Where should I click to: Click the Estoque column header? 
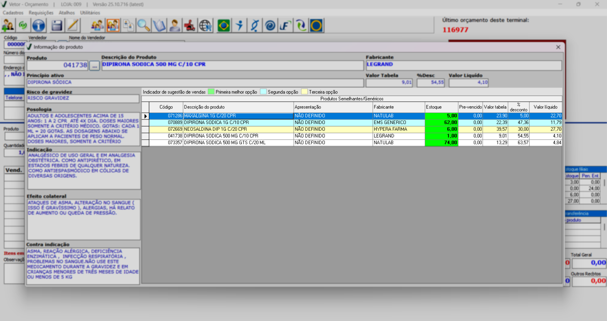tap(441, 107)
